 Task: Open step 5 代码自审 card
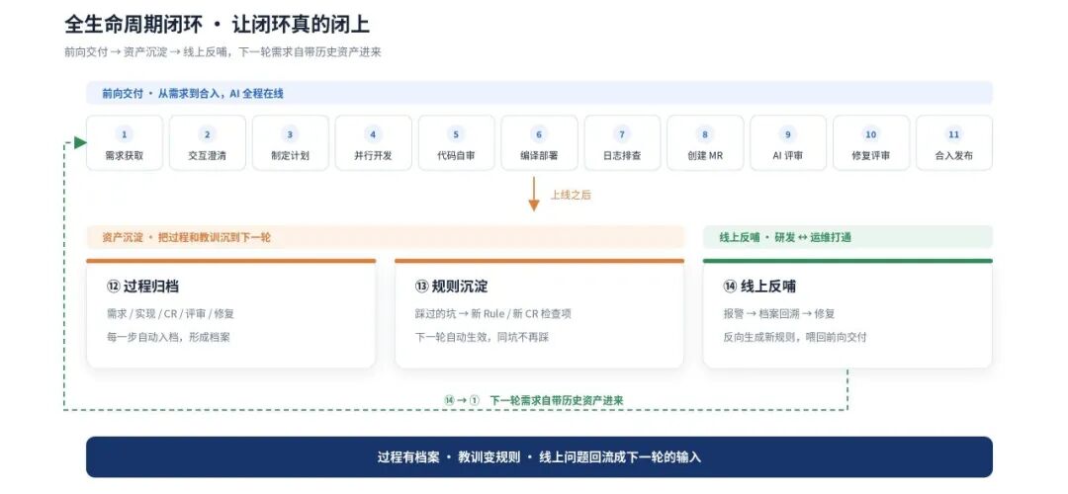(x=456, y=143)
